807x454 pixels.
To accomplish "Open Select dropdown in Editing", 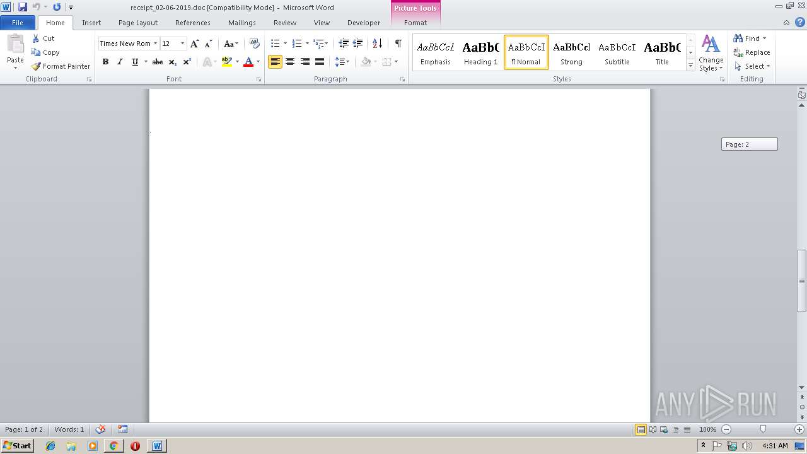I will (752, 66).
